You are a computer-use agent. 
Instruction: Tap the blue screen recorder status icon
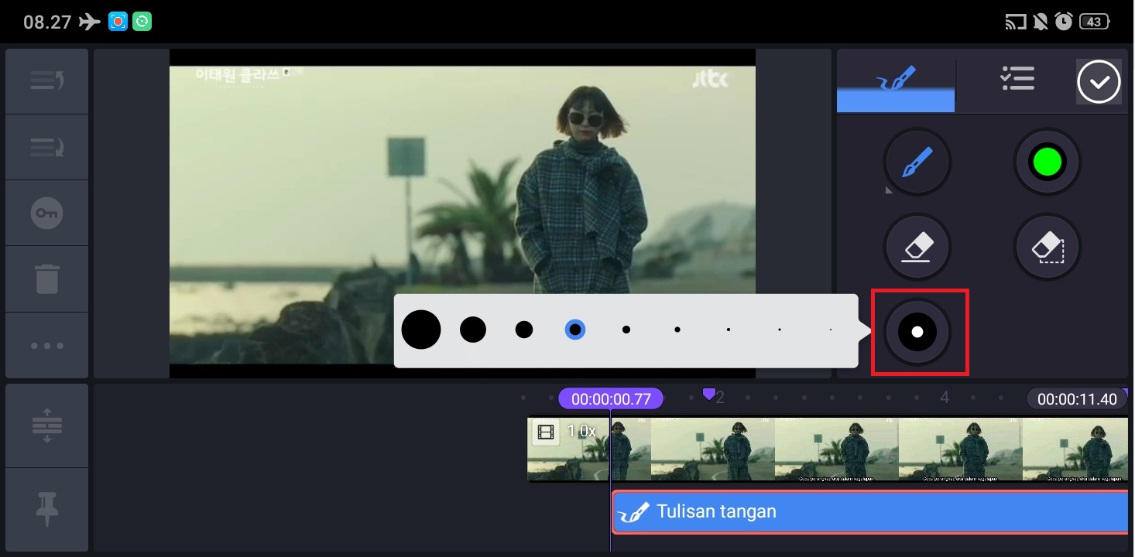click(x=118, y=22)
